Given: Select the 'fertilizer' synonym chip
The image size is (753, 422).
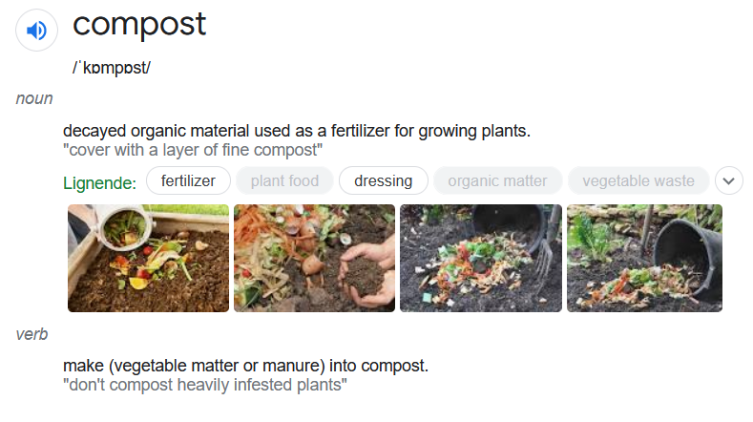Looking at the screenshot, I should [x=188, y=180].
